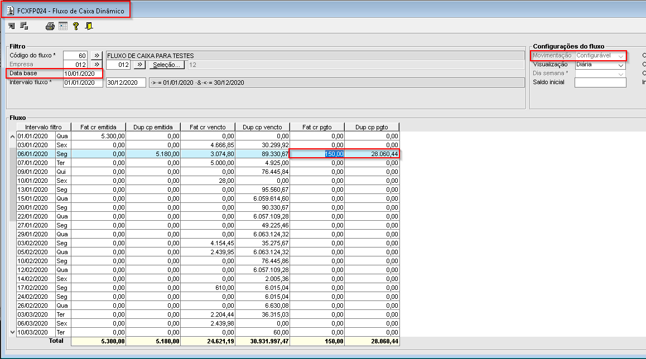Click the 4.154,45 cell
The width and height of the screenshot is (646, 359).
click(x=208, y=243)
